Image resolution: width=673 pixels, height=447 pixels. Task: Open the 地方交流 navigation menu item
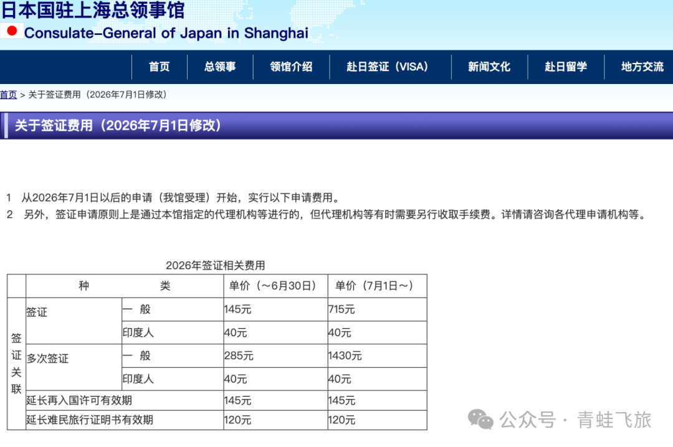coord(642,67)
